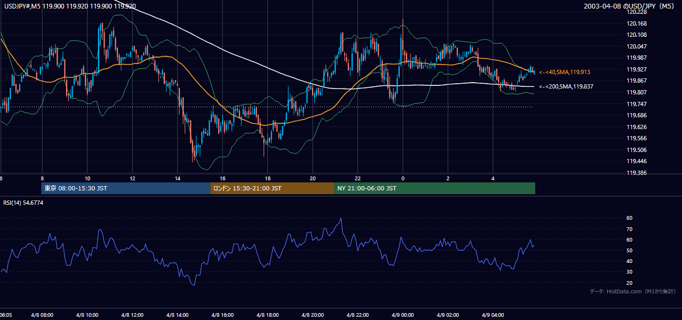Click the 4/9 04:00 time label

tap(494, 315)
